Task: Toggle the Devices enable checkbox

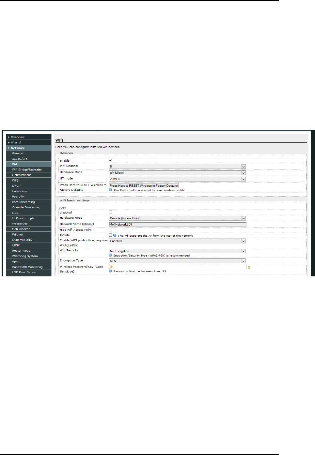Action: 110,160
